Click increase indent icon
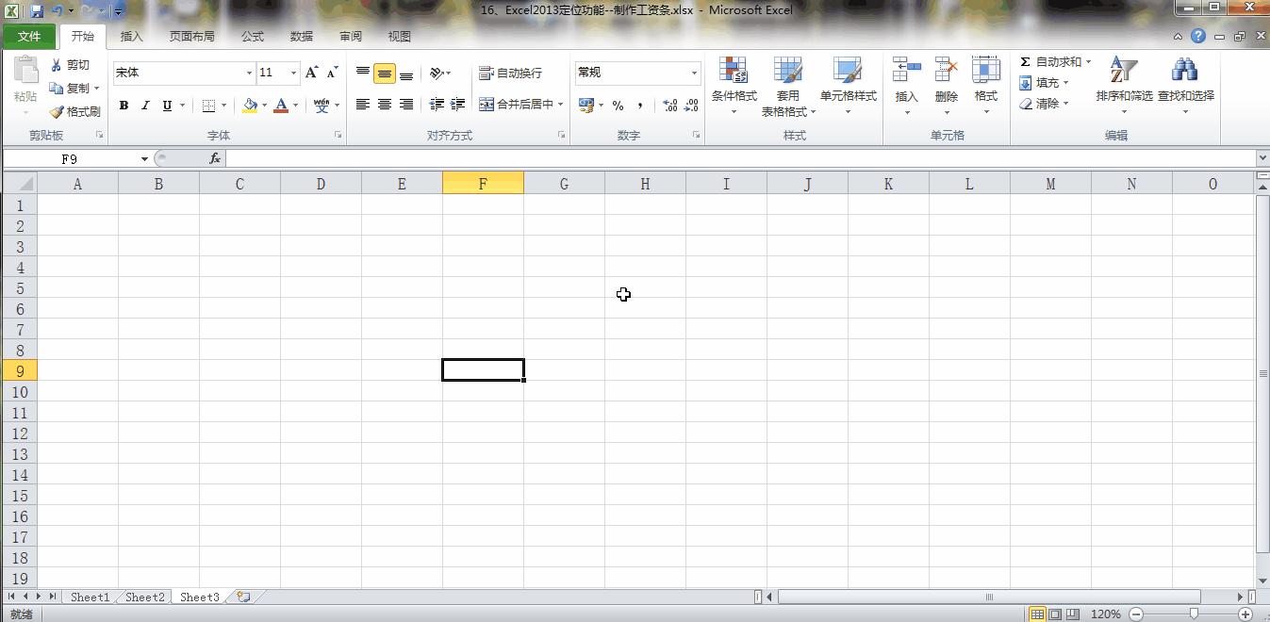The image size is (1270, 622). pos(458,105)
